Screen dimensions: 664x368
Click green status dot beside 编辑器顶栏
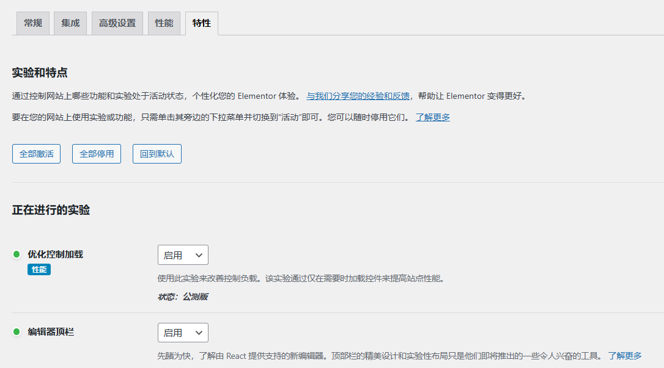(x=17, y=332)
